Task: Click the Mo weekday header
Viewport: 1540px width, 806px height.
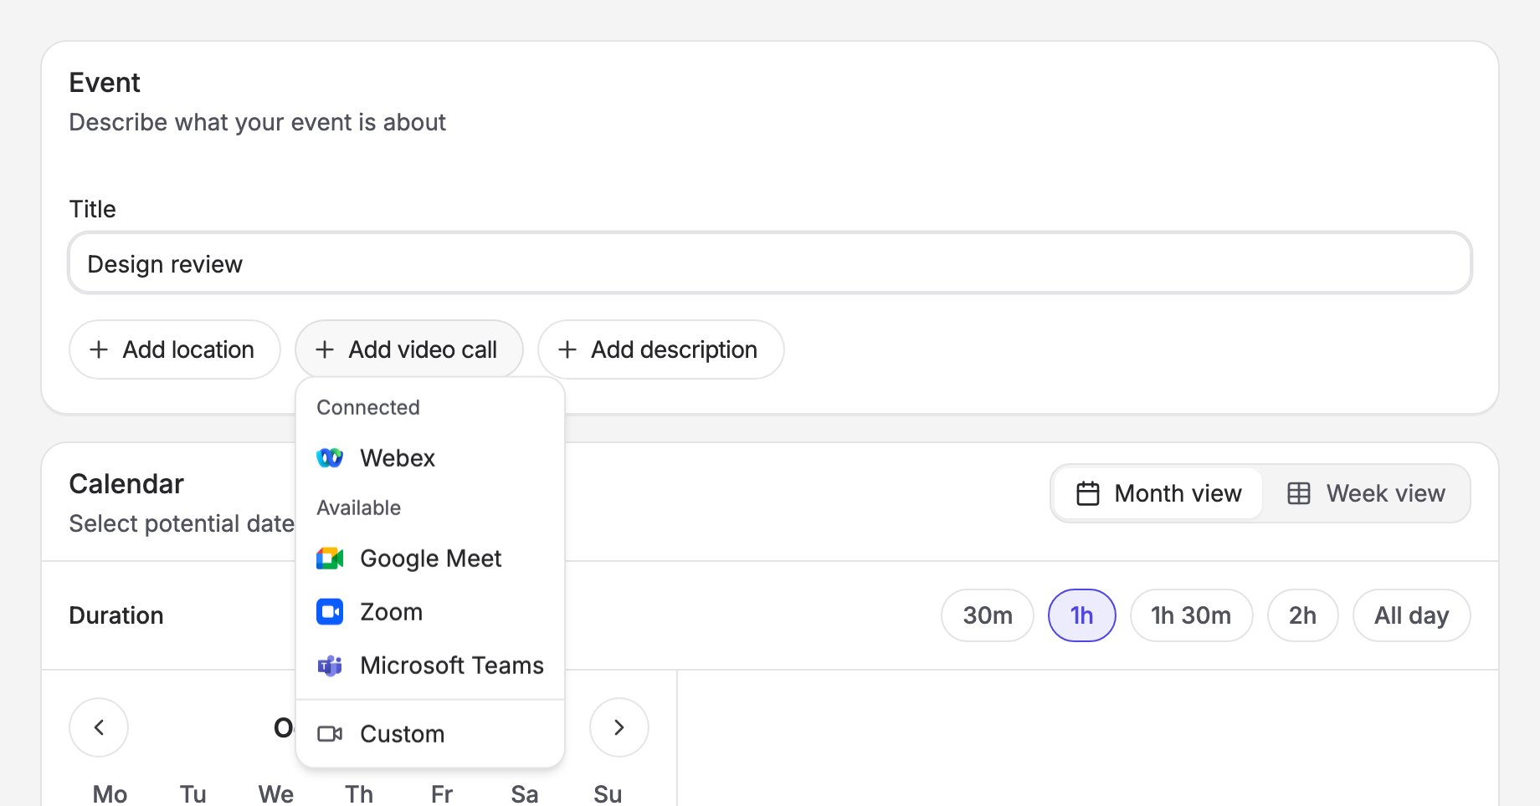Action: click(x=110, y=793)
